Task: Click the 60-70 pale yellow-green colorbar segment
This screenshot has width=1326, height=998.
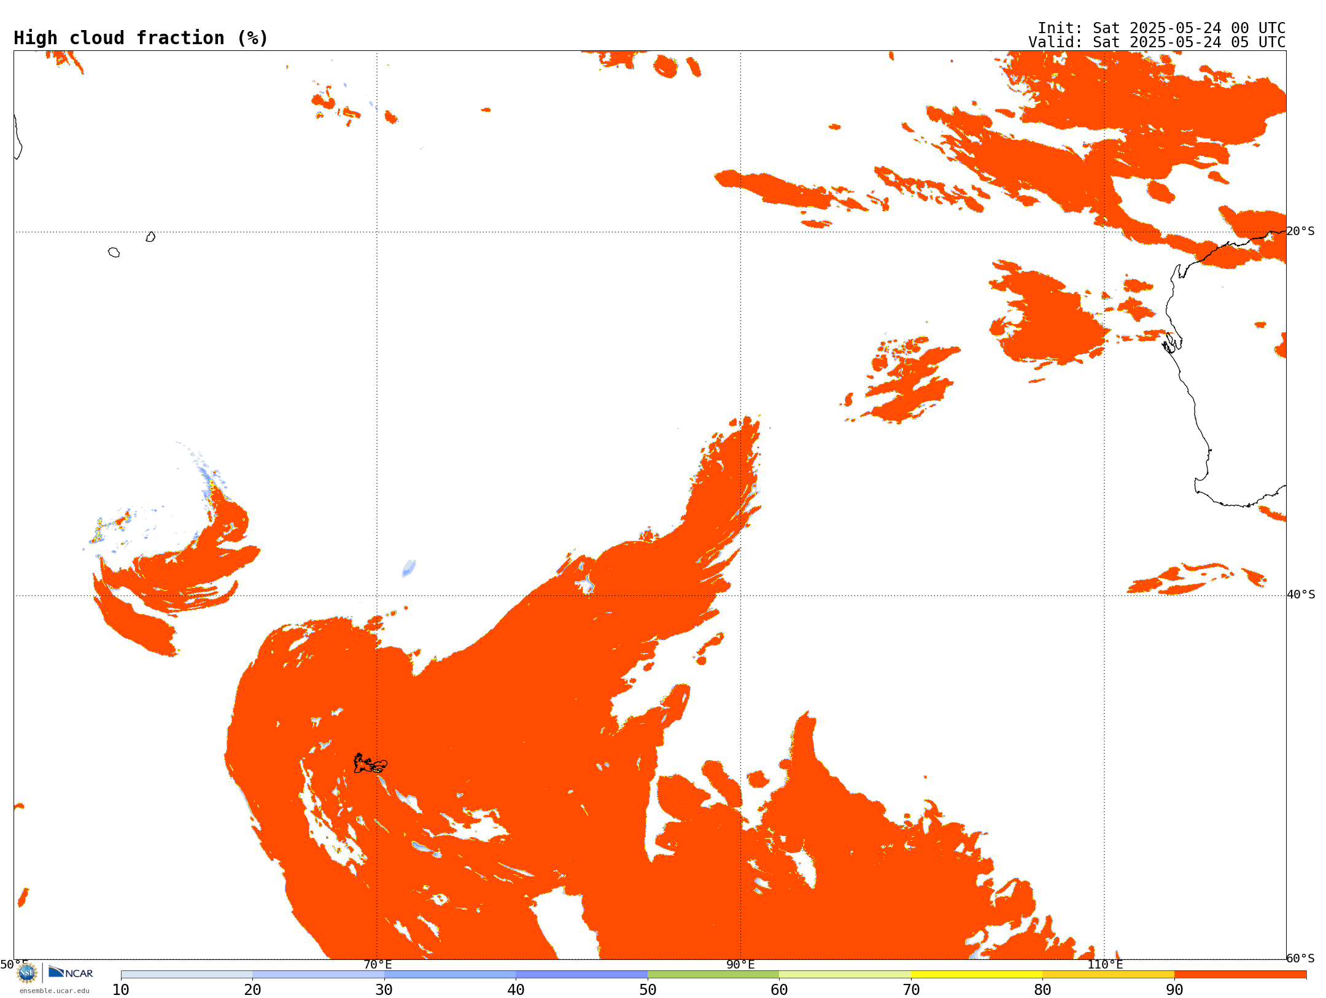Action: 845,975
